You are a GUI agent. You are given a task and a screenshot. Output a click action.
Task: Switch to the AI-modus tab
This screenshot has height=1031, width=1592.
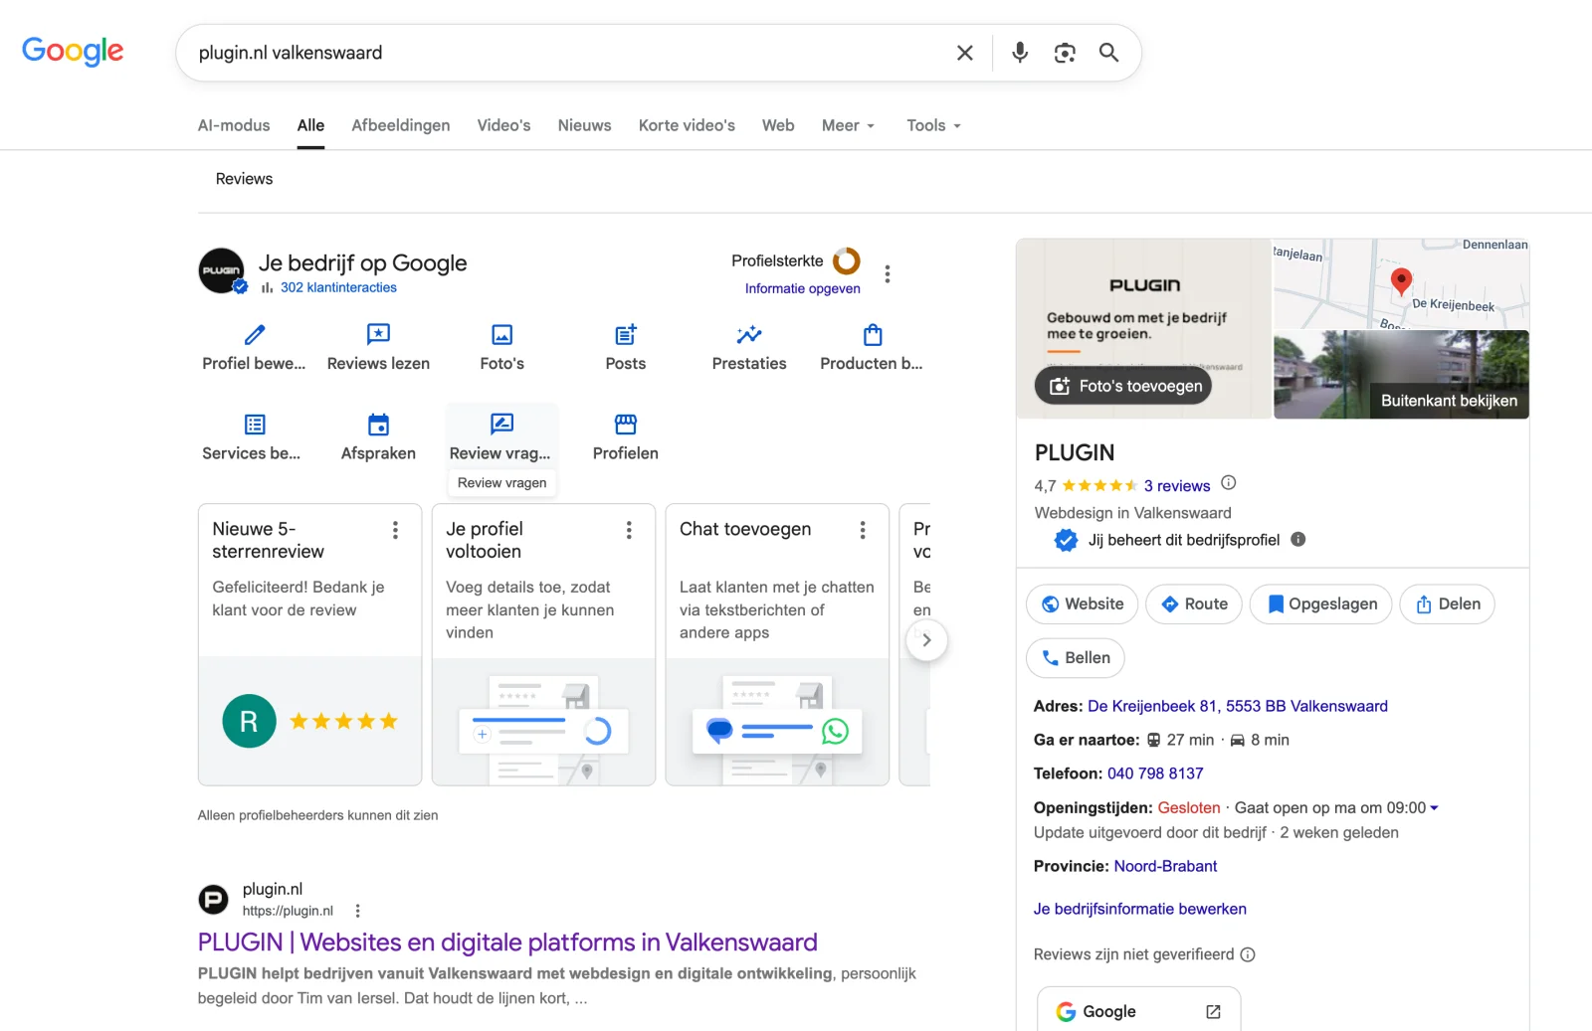tap(234, 125)
